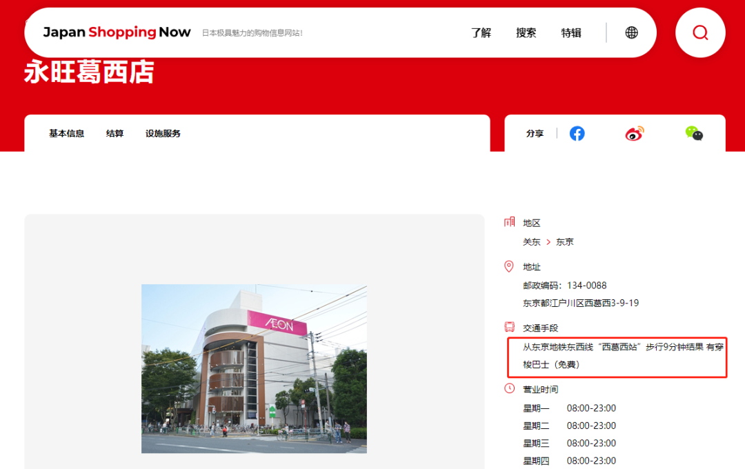This screenshot has height=469, width=745.
Task: Select the address 东京都江户川区西葛西3-9-19
Action: pyautogui.click(x=581, y=303)
